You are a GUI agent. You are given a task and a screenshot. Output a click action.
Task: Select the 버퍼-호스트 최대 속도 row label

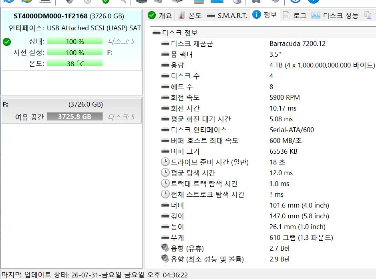[x=205, y=140]
